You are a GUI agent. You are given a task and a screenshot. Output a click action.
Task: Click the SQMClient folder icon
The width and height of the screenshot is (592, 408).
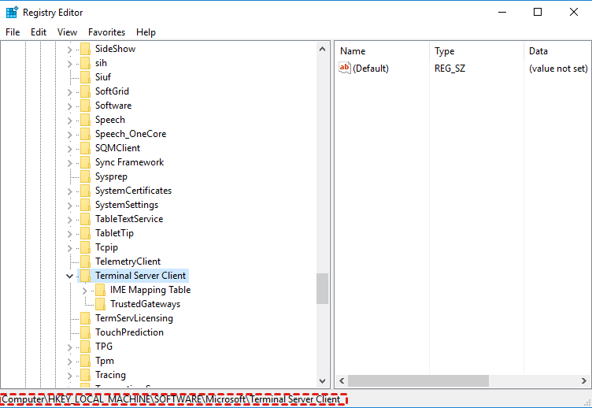(x=85, y=148)
